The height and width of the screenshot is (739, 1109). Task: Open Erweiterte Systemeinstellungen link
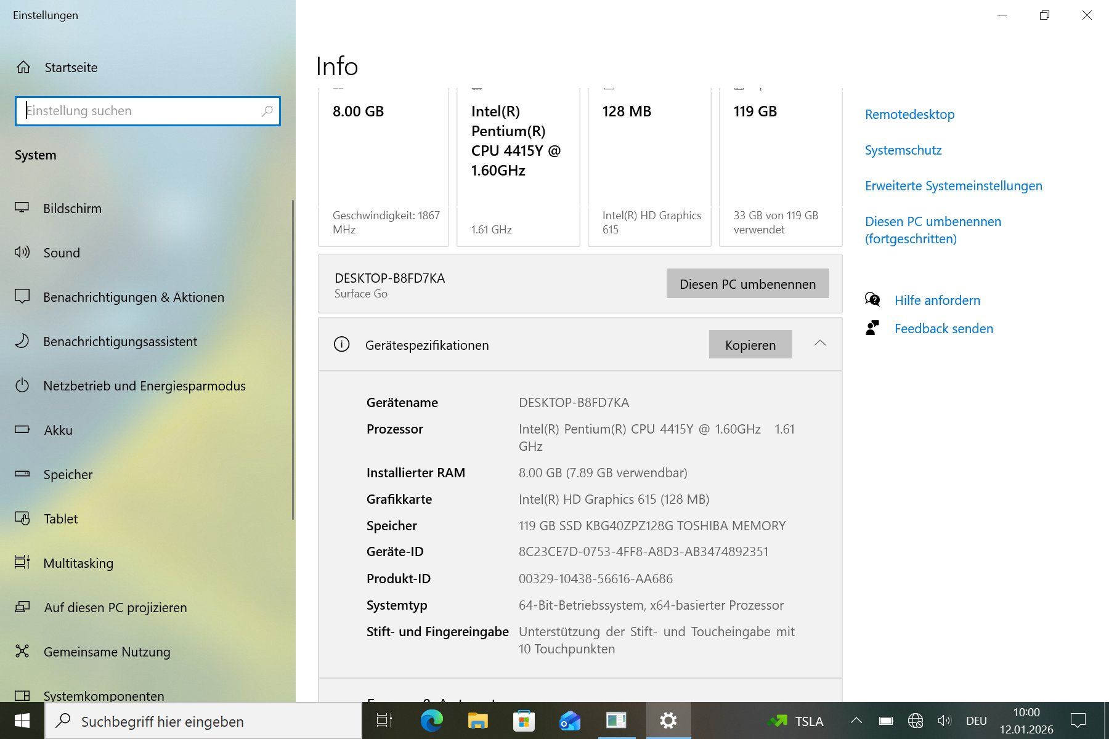pos(954,186)
